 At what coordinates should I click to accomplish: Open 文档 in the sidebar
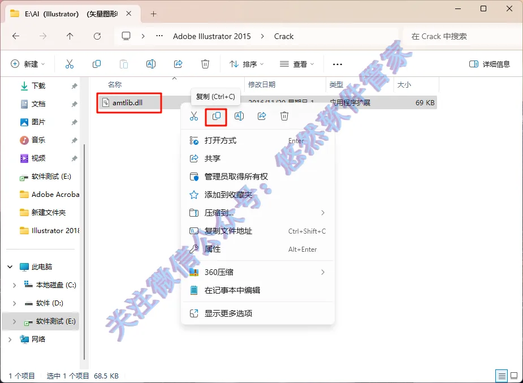point(38,104)
